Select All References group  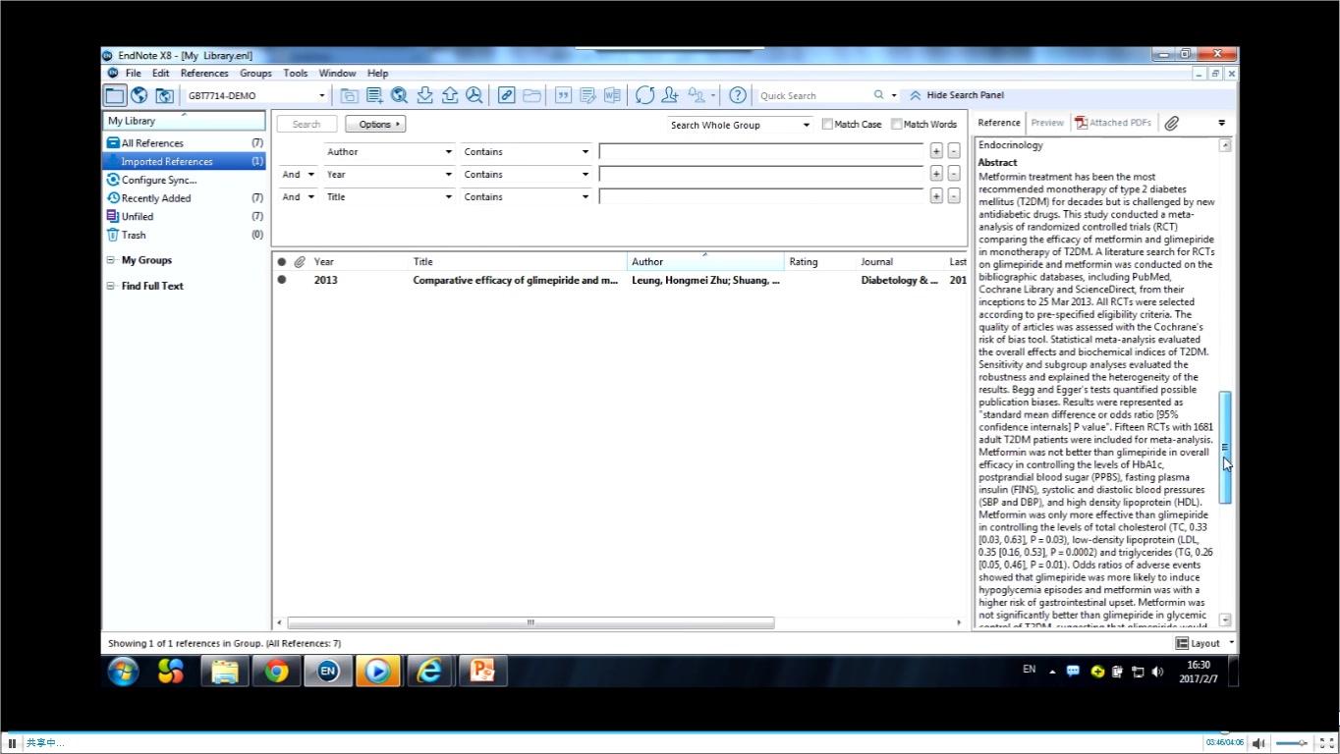tap(184, 143)
